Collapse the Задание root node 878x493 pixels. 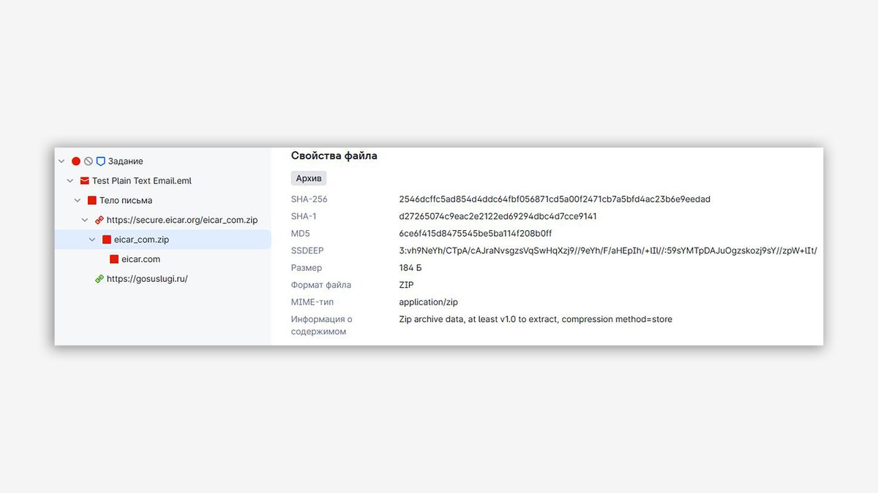pos(61,161)
